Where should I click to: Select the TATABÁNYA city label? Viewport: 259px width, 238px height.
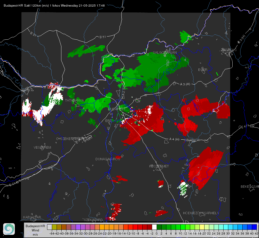[x=74, y=100]
